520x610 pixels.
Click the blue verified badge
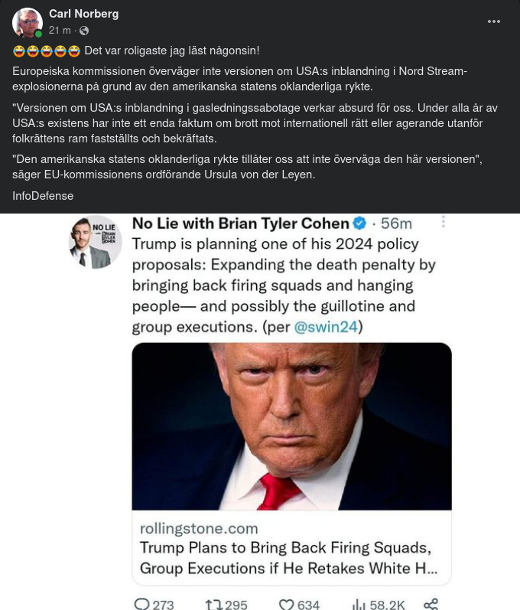[359, 223]
